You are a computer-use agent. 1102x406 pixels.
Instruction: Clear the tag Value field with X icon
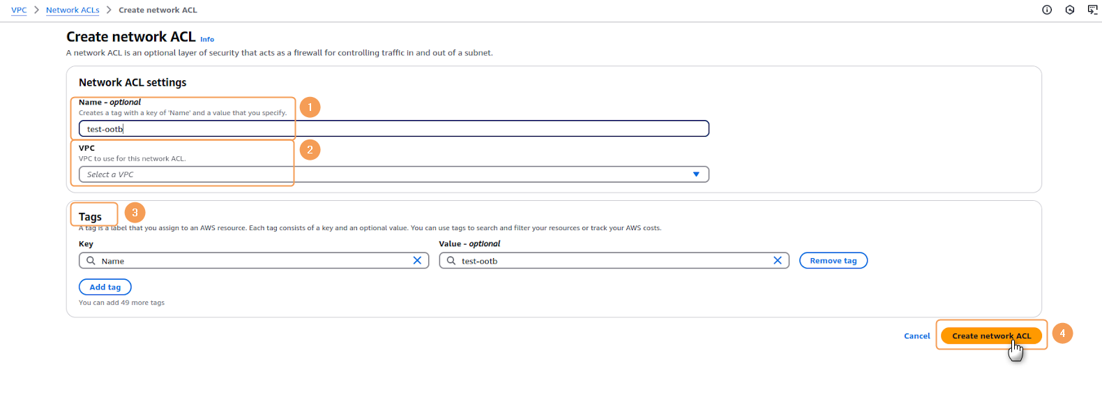tap(778, 260)
